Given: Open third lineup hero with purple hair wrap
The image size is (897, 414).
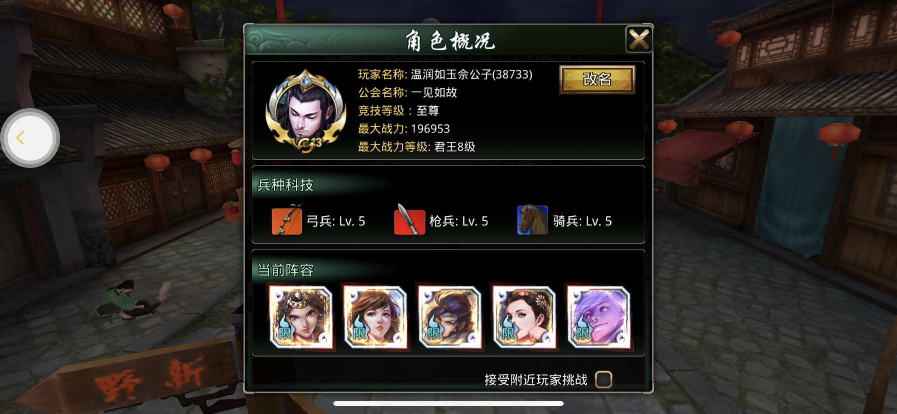Looking at the screenshot, I should pyautogui.click(x=450, y=317).
